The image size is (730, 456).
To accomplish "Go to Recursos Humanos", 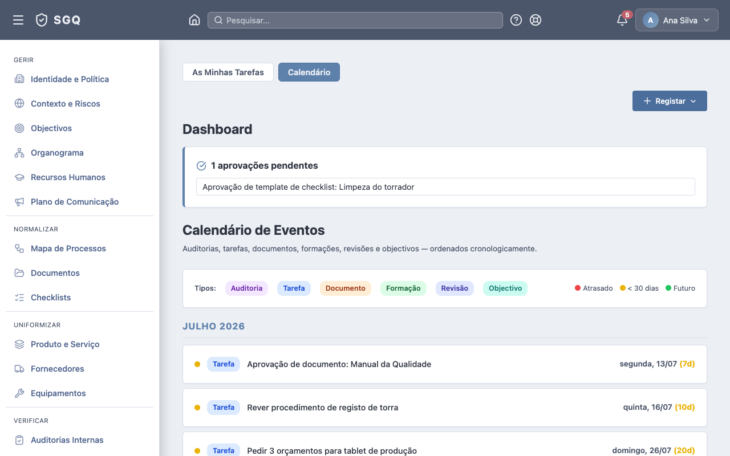I will (x=80, y=177).
